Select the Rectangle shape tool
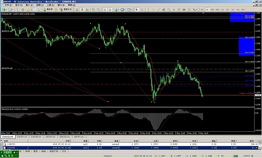This screenshot has width=262, height=158. click(184, 10)
